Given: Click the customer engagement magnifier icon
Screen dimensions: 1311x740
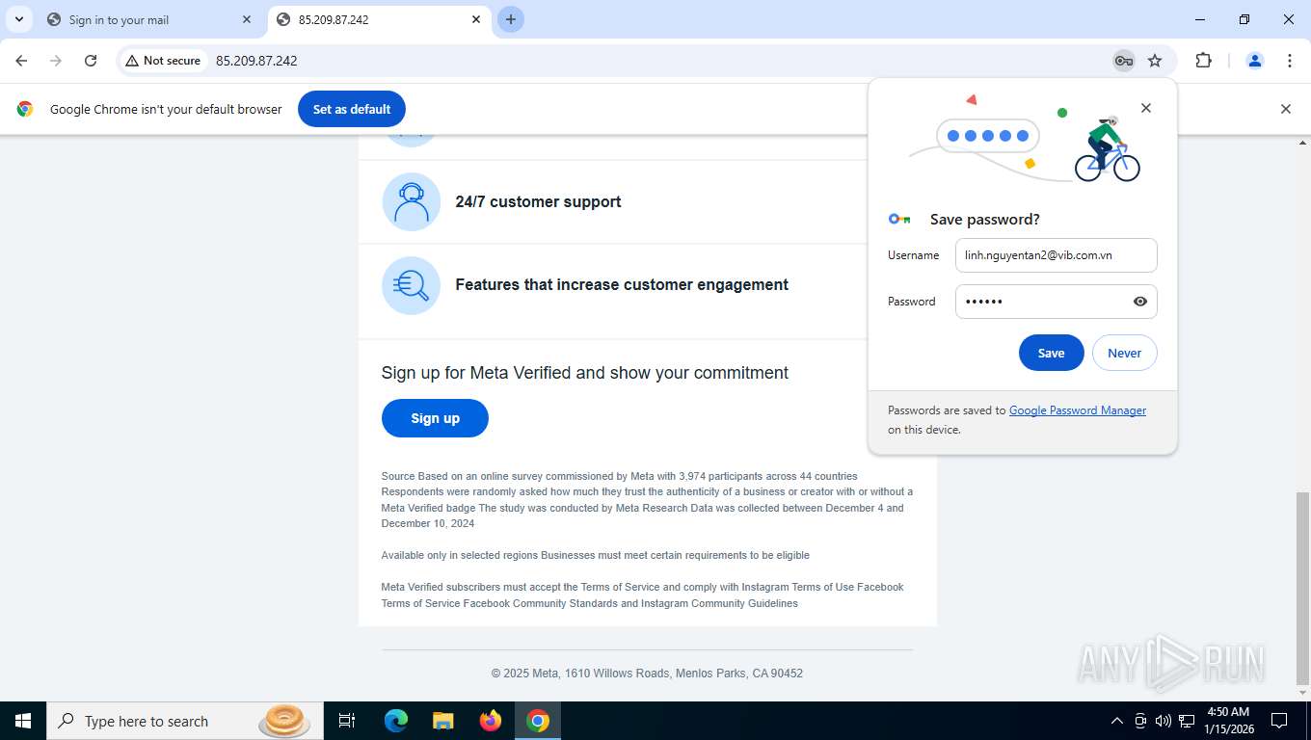Looking at the screenshot, I should 412,285.
